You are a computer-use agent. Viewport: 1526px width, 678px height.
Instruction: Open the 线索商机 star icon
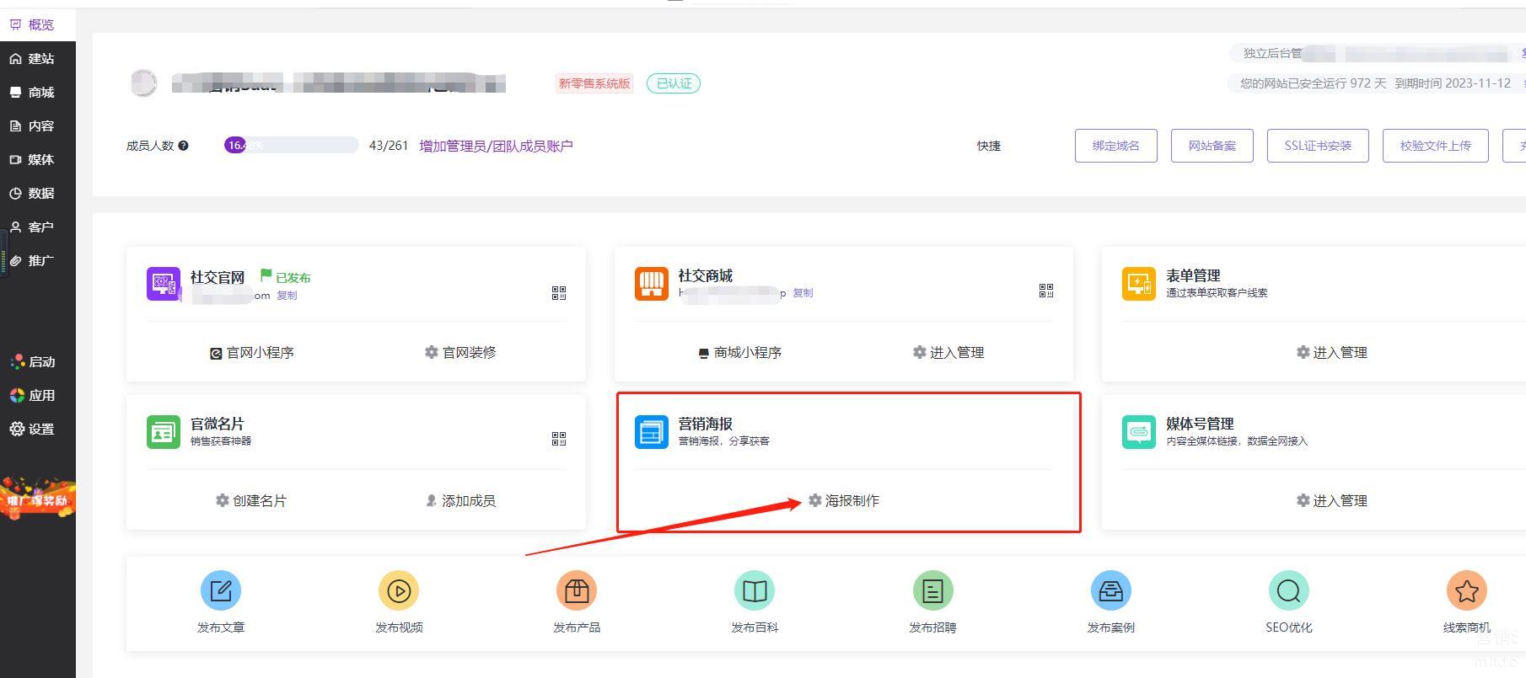pyautogui.click(x=1466, y=590)
